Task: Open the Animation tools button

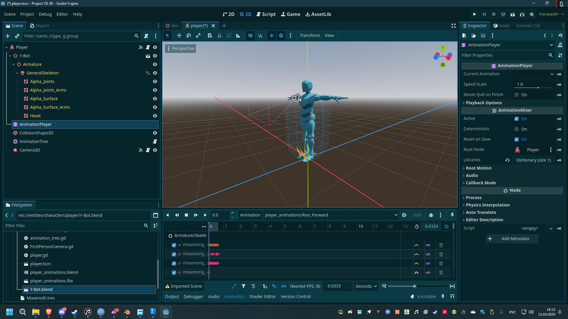Action: click(250, 215)
